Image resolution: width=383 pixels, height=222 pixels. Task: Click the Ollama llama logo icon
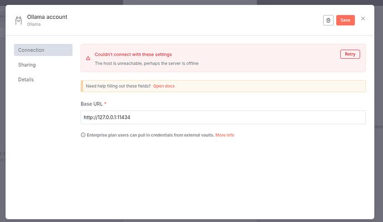pos(18,21)
